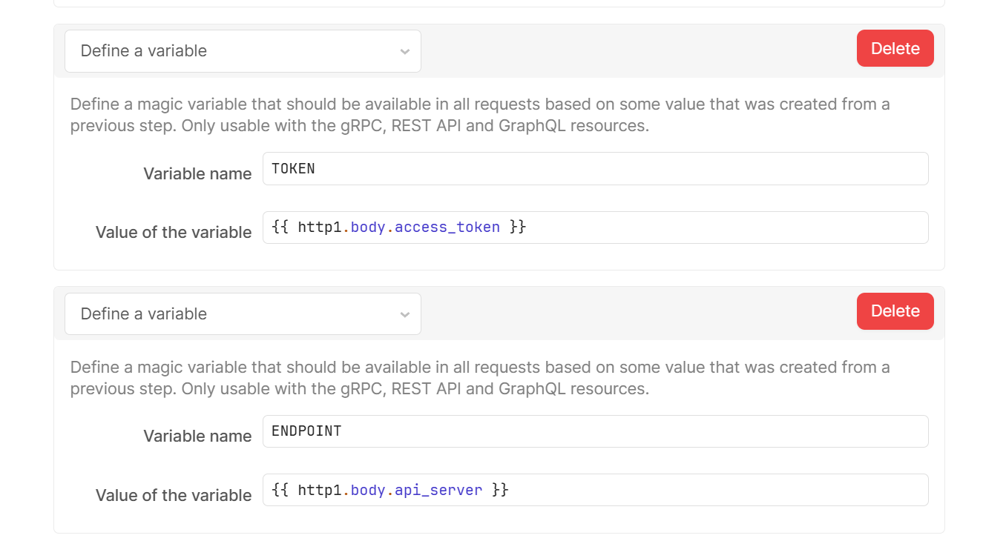Click the chevron arrow in the first step-type dropdown

point(404,52)
